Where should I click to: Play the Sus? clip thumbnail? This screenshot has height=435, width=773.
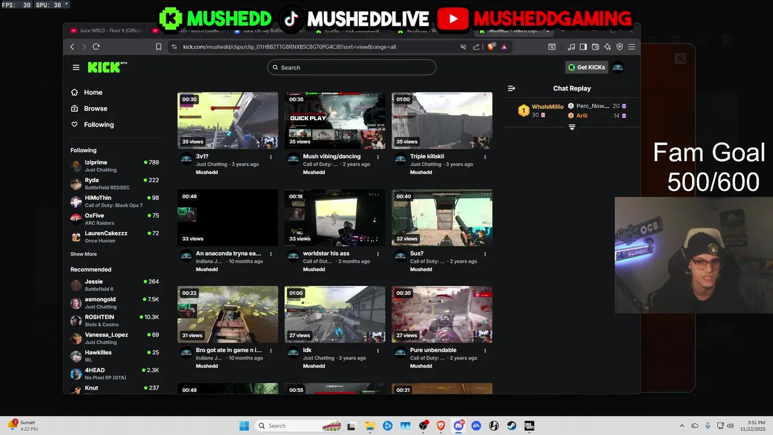442,217
